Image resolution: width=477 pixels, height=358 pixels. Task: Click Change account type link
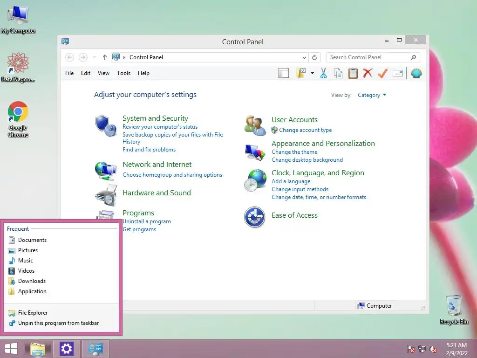point(305,130)
